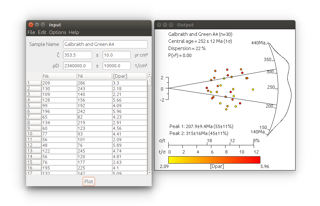Open the File menu
This screenshot has height=206, width=320.
[x=31, y=32]
